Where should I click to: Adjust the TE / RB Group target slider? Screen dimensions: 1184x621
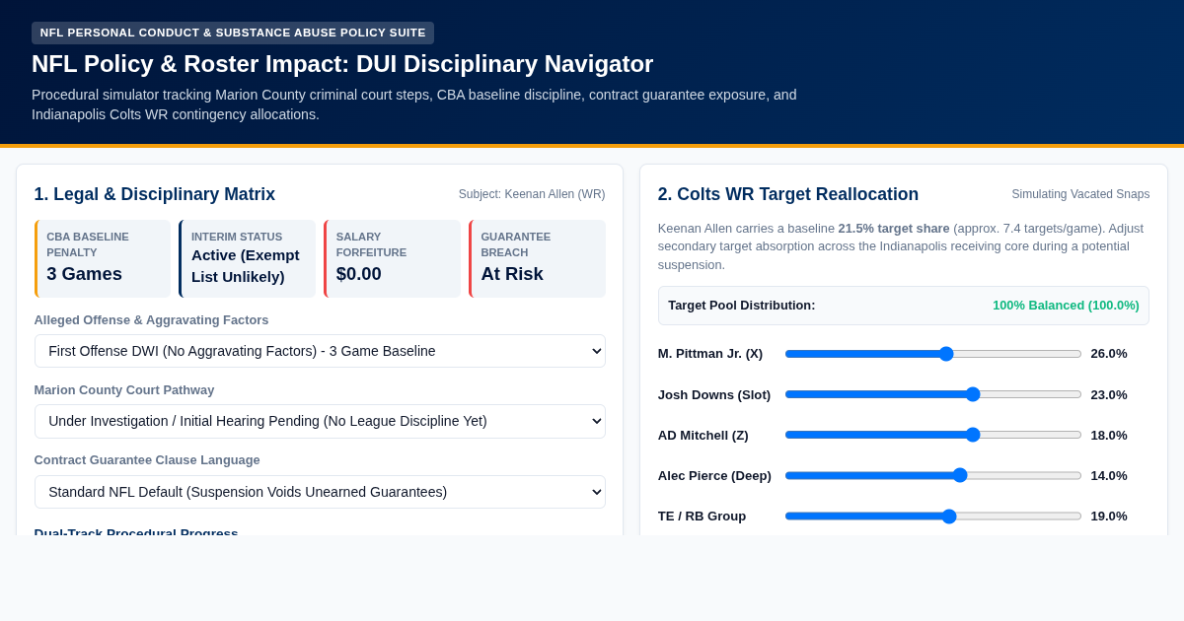[x=933, y=516]
